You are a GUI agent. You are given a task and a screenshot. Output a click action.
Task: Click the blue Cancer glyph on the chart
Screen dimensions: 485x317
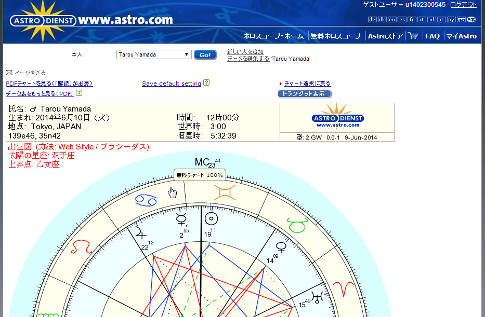143,199
